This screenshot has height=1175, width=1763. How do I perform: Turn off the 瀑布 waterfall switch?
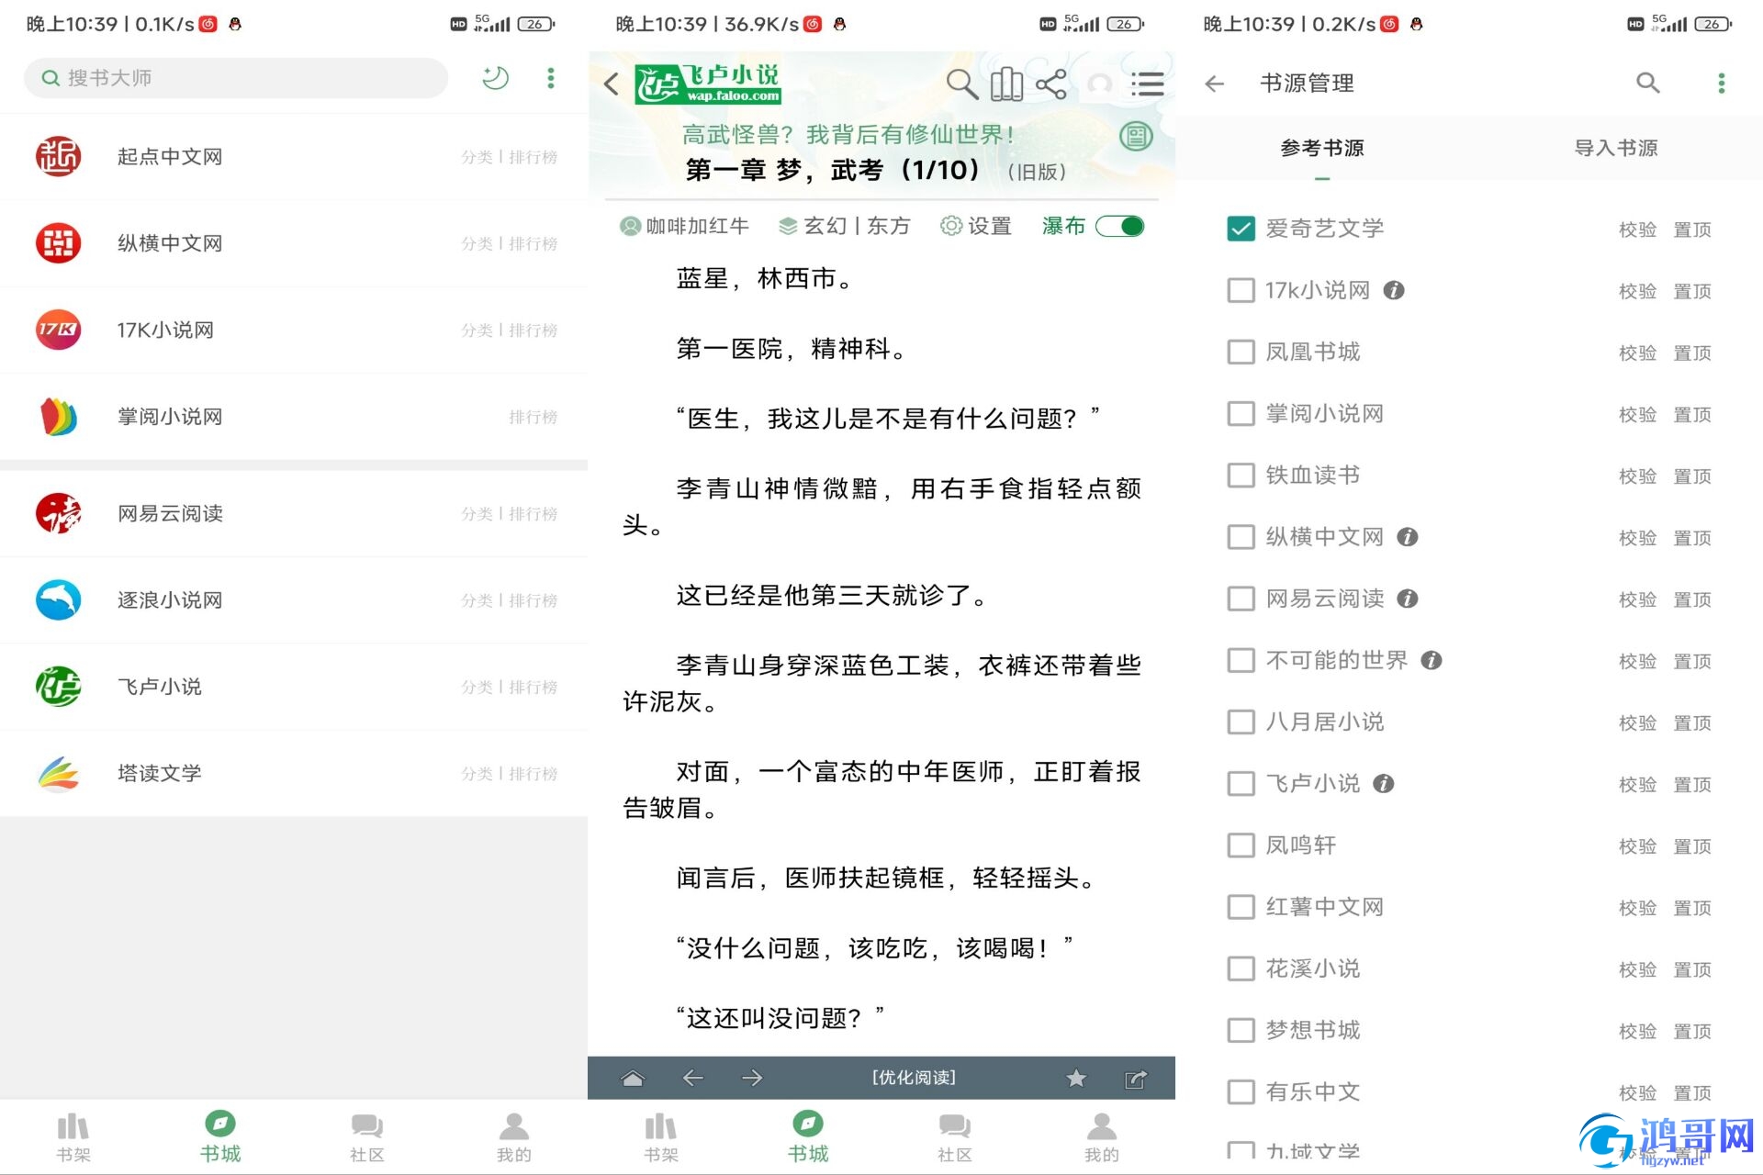[1120, 226]
